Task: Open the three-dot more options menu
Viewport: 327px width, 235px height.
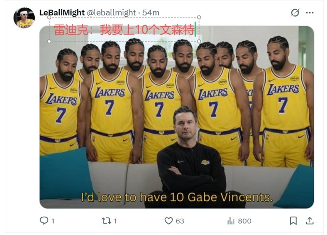Action: tap(310, 13)
